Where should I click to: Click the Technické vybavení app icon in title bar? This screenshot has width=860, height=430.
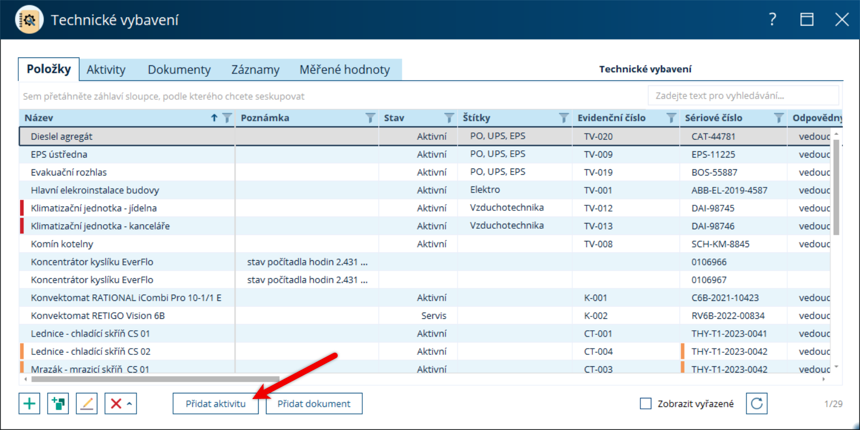click(x=29, y=19)
